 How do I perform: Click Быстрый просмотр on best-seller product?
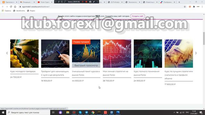click(86, 65)
